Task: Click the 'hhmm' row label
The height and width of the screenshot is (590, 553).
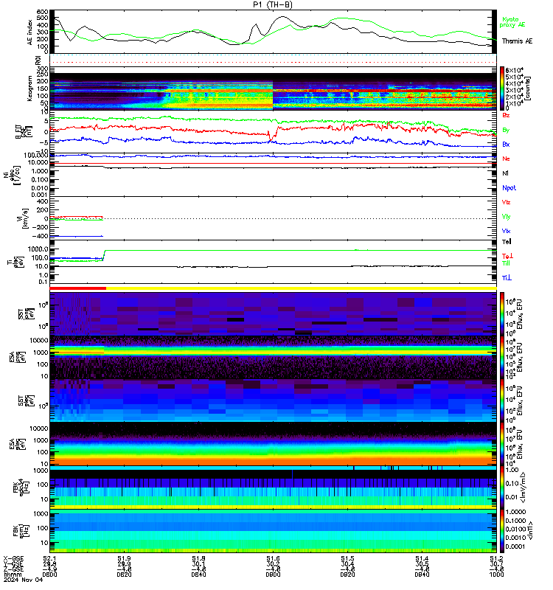Action: point(12,575)
